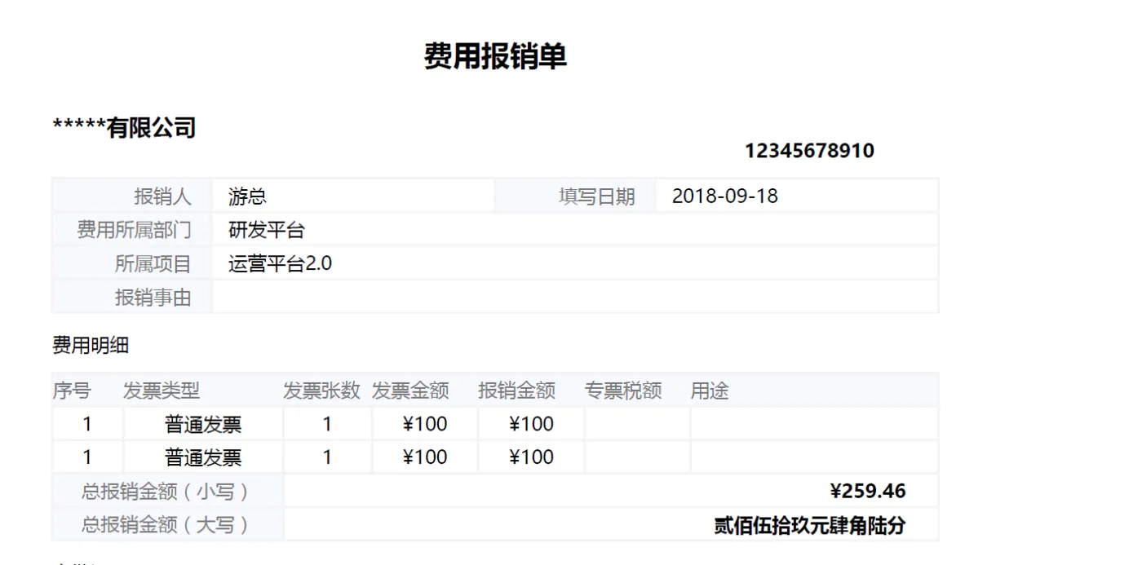Click the first row's 普通发票 cell
The image size is (1142, 565).
203,425
